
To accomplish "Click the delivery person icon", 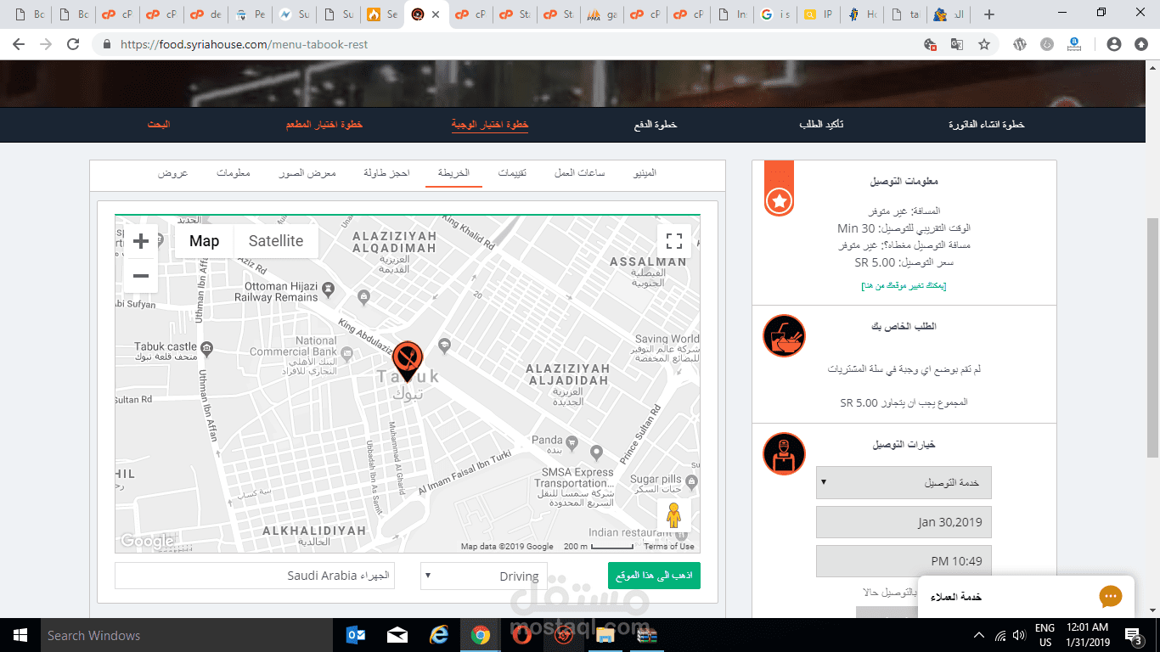I will click(x=784, y=454).
